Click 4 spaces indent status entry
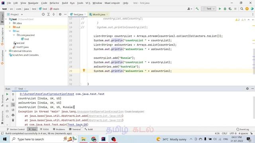Image resolution: width=255 pixels, height=143 pixels. point(243,133)
